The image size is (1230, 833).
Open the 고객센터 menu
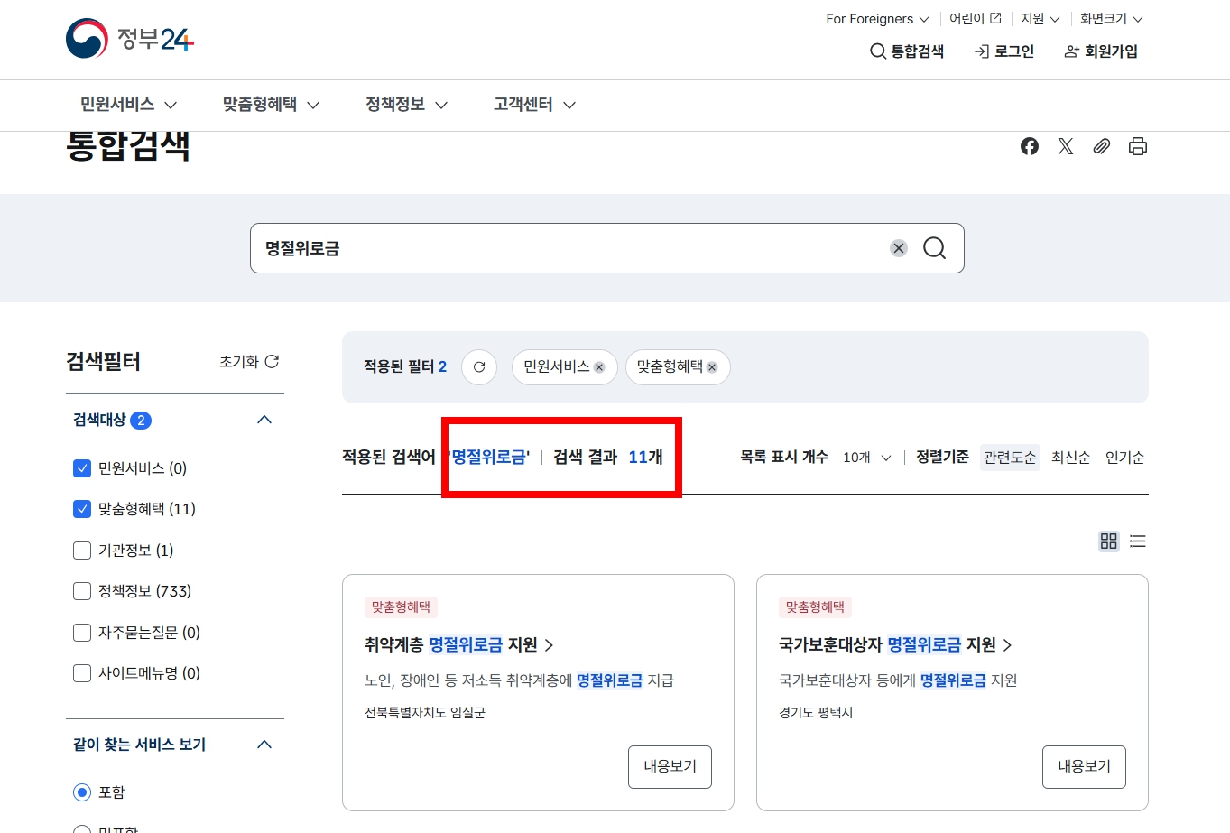tap(524, 104)
